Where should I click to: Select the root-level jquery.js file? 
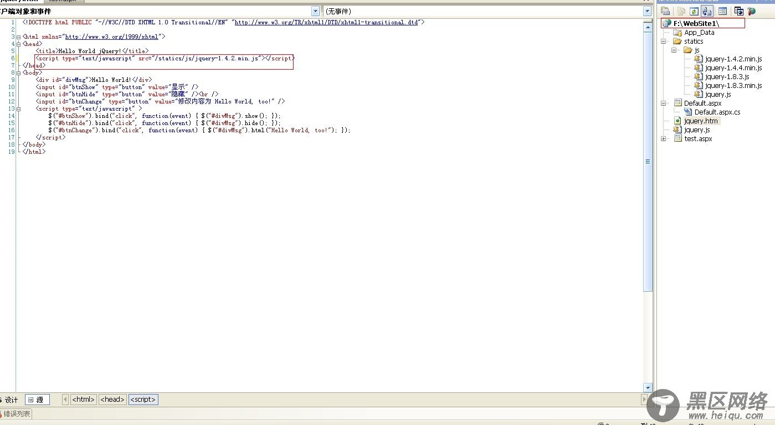(x=697, y=130)
